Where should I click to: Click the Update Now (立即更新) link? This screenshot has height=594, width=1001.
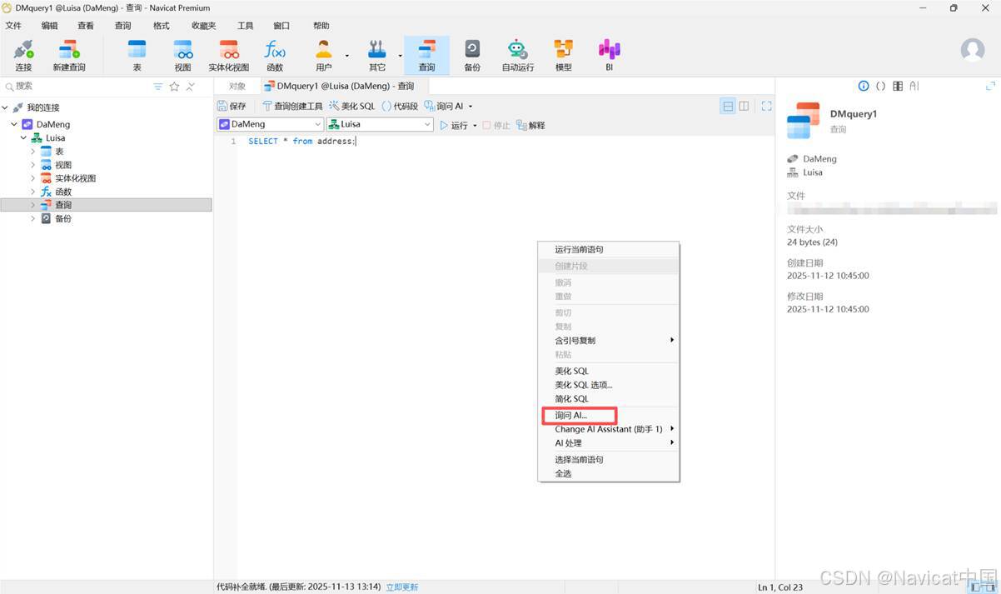point(402,587)
